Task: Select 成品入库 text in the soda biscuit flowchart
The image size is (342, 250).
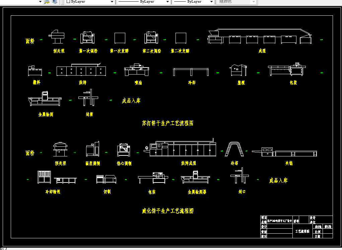Action: click(131, 101)
